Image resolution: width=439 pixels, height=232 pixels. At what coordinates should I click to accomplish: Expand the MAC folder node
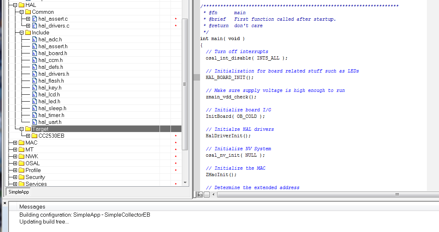point(15,143)
